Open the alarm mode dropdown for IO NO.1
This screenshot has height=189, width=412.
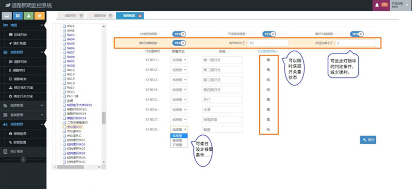click(x=179, y=60)
